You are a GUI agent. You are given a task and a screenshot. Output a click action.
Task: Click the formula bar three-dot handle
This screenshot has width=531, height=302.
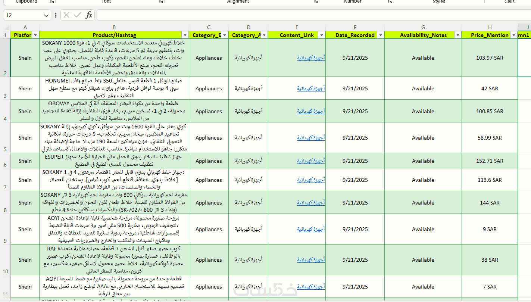(x=56, y=15)
